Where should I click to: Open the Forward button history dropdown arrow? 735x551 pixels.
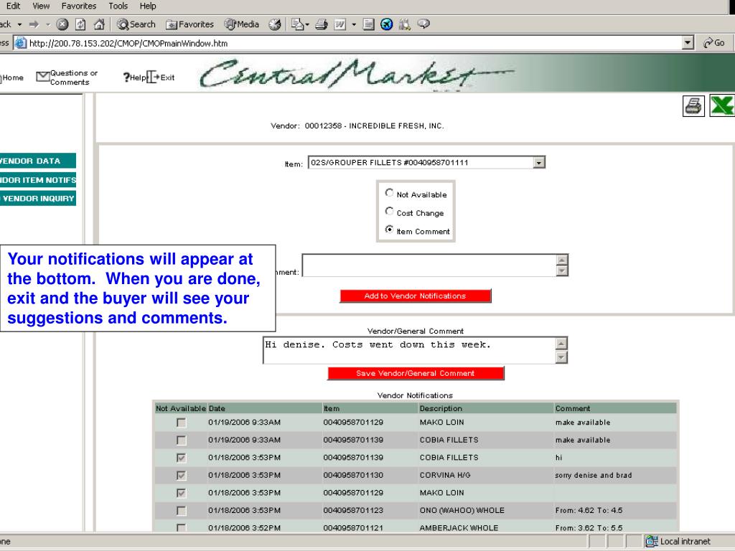[47, 24]
